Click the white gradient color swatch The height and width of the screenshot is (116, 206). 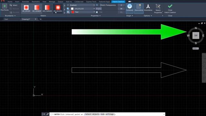tap(72, 9)
